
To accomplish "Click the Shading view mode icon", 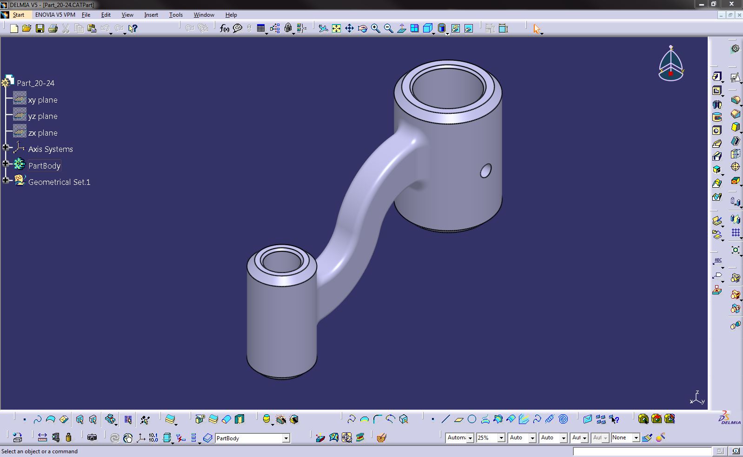I will point(442,28).
